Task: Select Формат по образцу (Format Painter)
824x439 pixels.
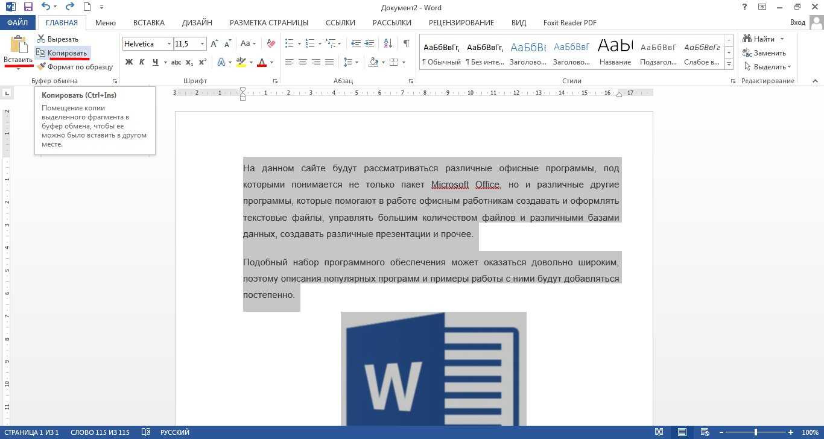Action: click(x=75, y=67)
